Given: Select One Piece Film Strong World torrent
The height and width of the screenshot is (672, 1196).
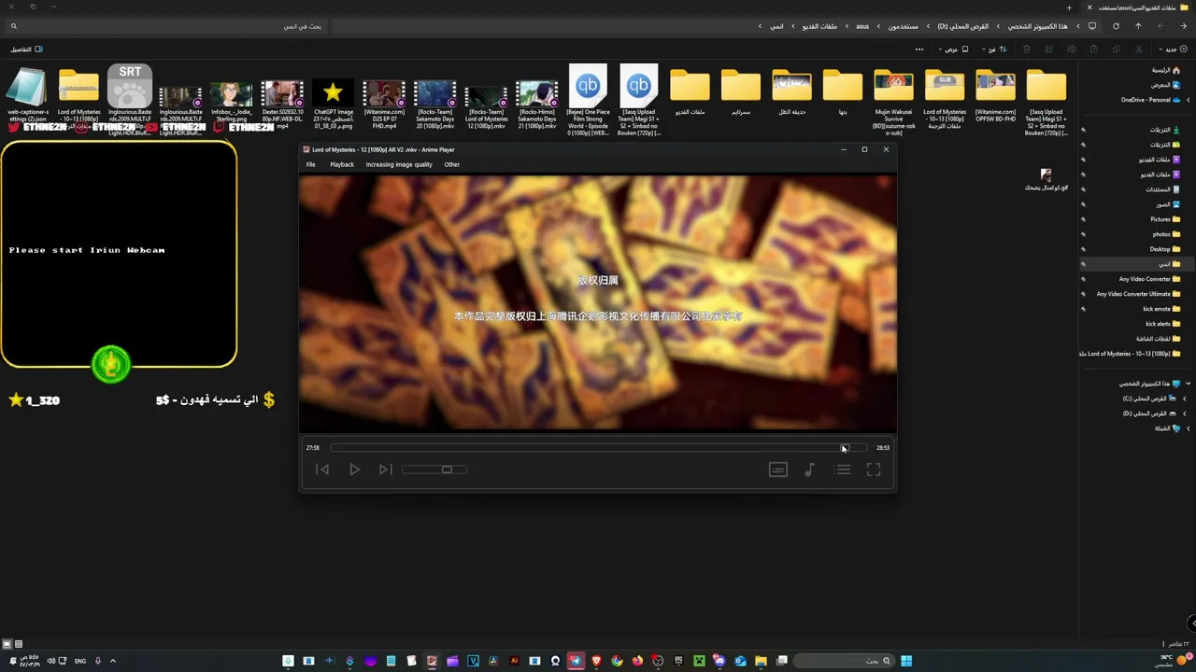Looking at the screenshot, I should [588, 97].
